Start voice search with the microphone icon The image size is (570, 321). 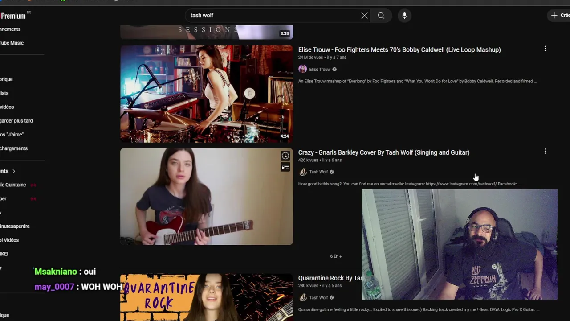pos(404,16)
